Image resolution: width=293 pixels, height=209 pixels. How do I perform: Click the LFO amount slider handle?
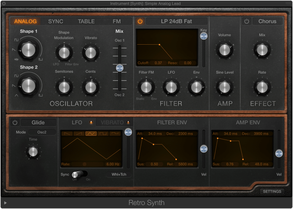pos(128,132)
